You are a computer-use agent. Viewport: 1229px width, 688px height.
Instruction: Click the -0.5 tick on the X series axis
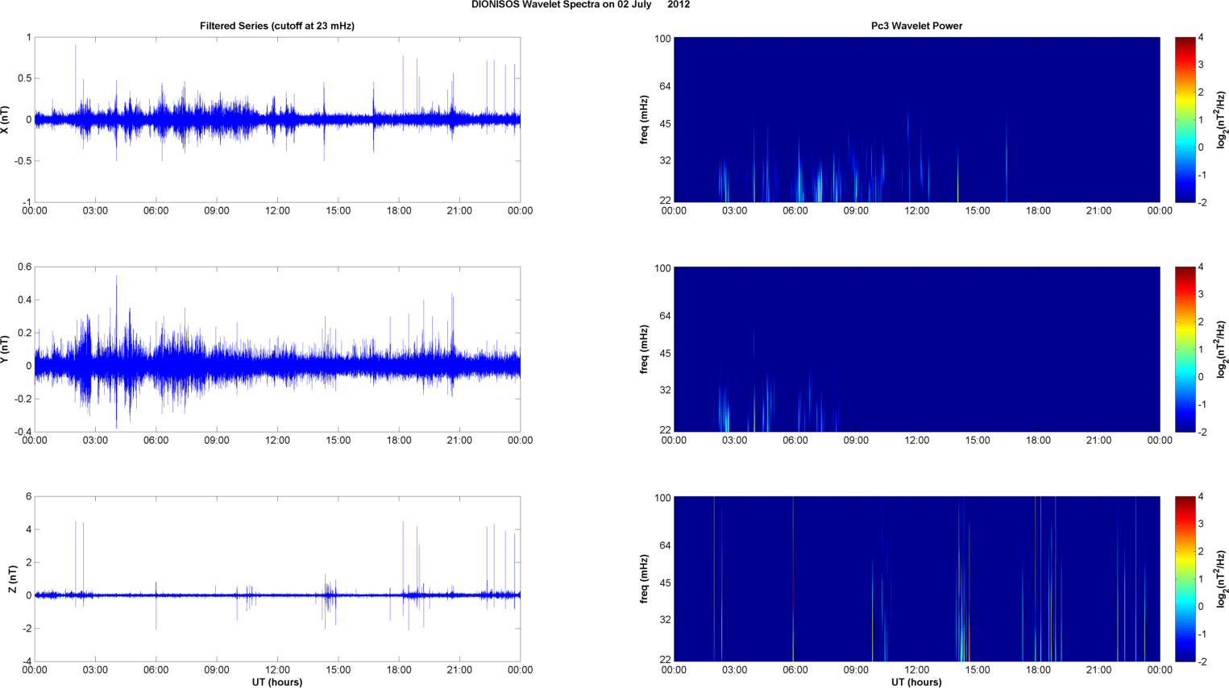[23, 161]
